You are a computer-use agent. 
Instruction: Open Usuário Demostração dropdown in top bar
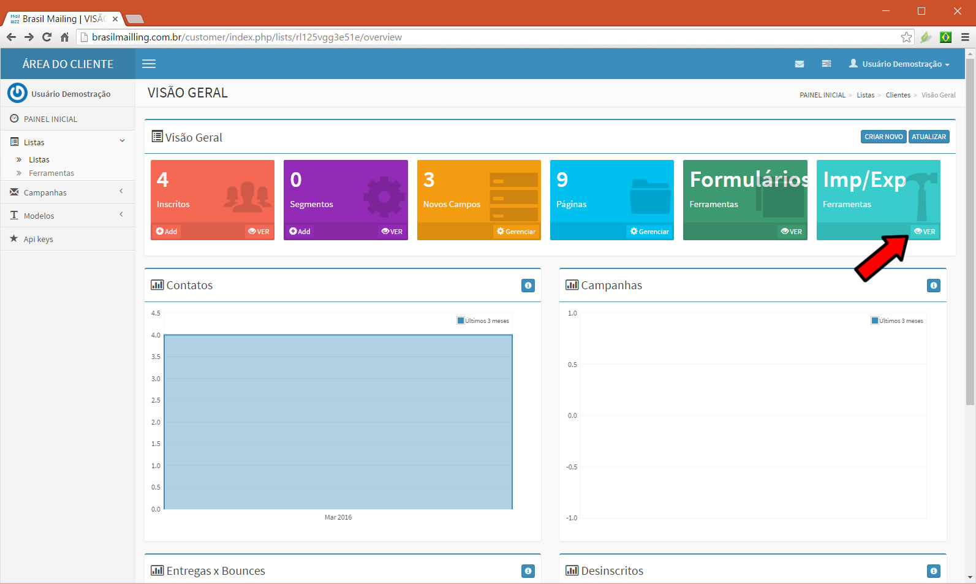point(899,64)
